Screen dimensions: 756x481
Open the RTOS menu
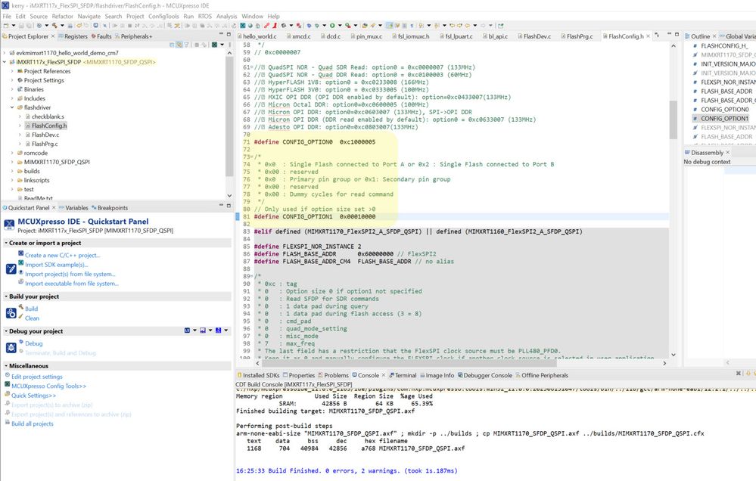point(205,16)
